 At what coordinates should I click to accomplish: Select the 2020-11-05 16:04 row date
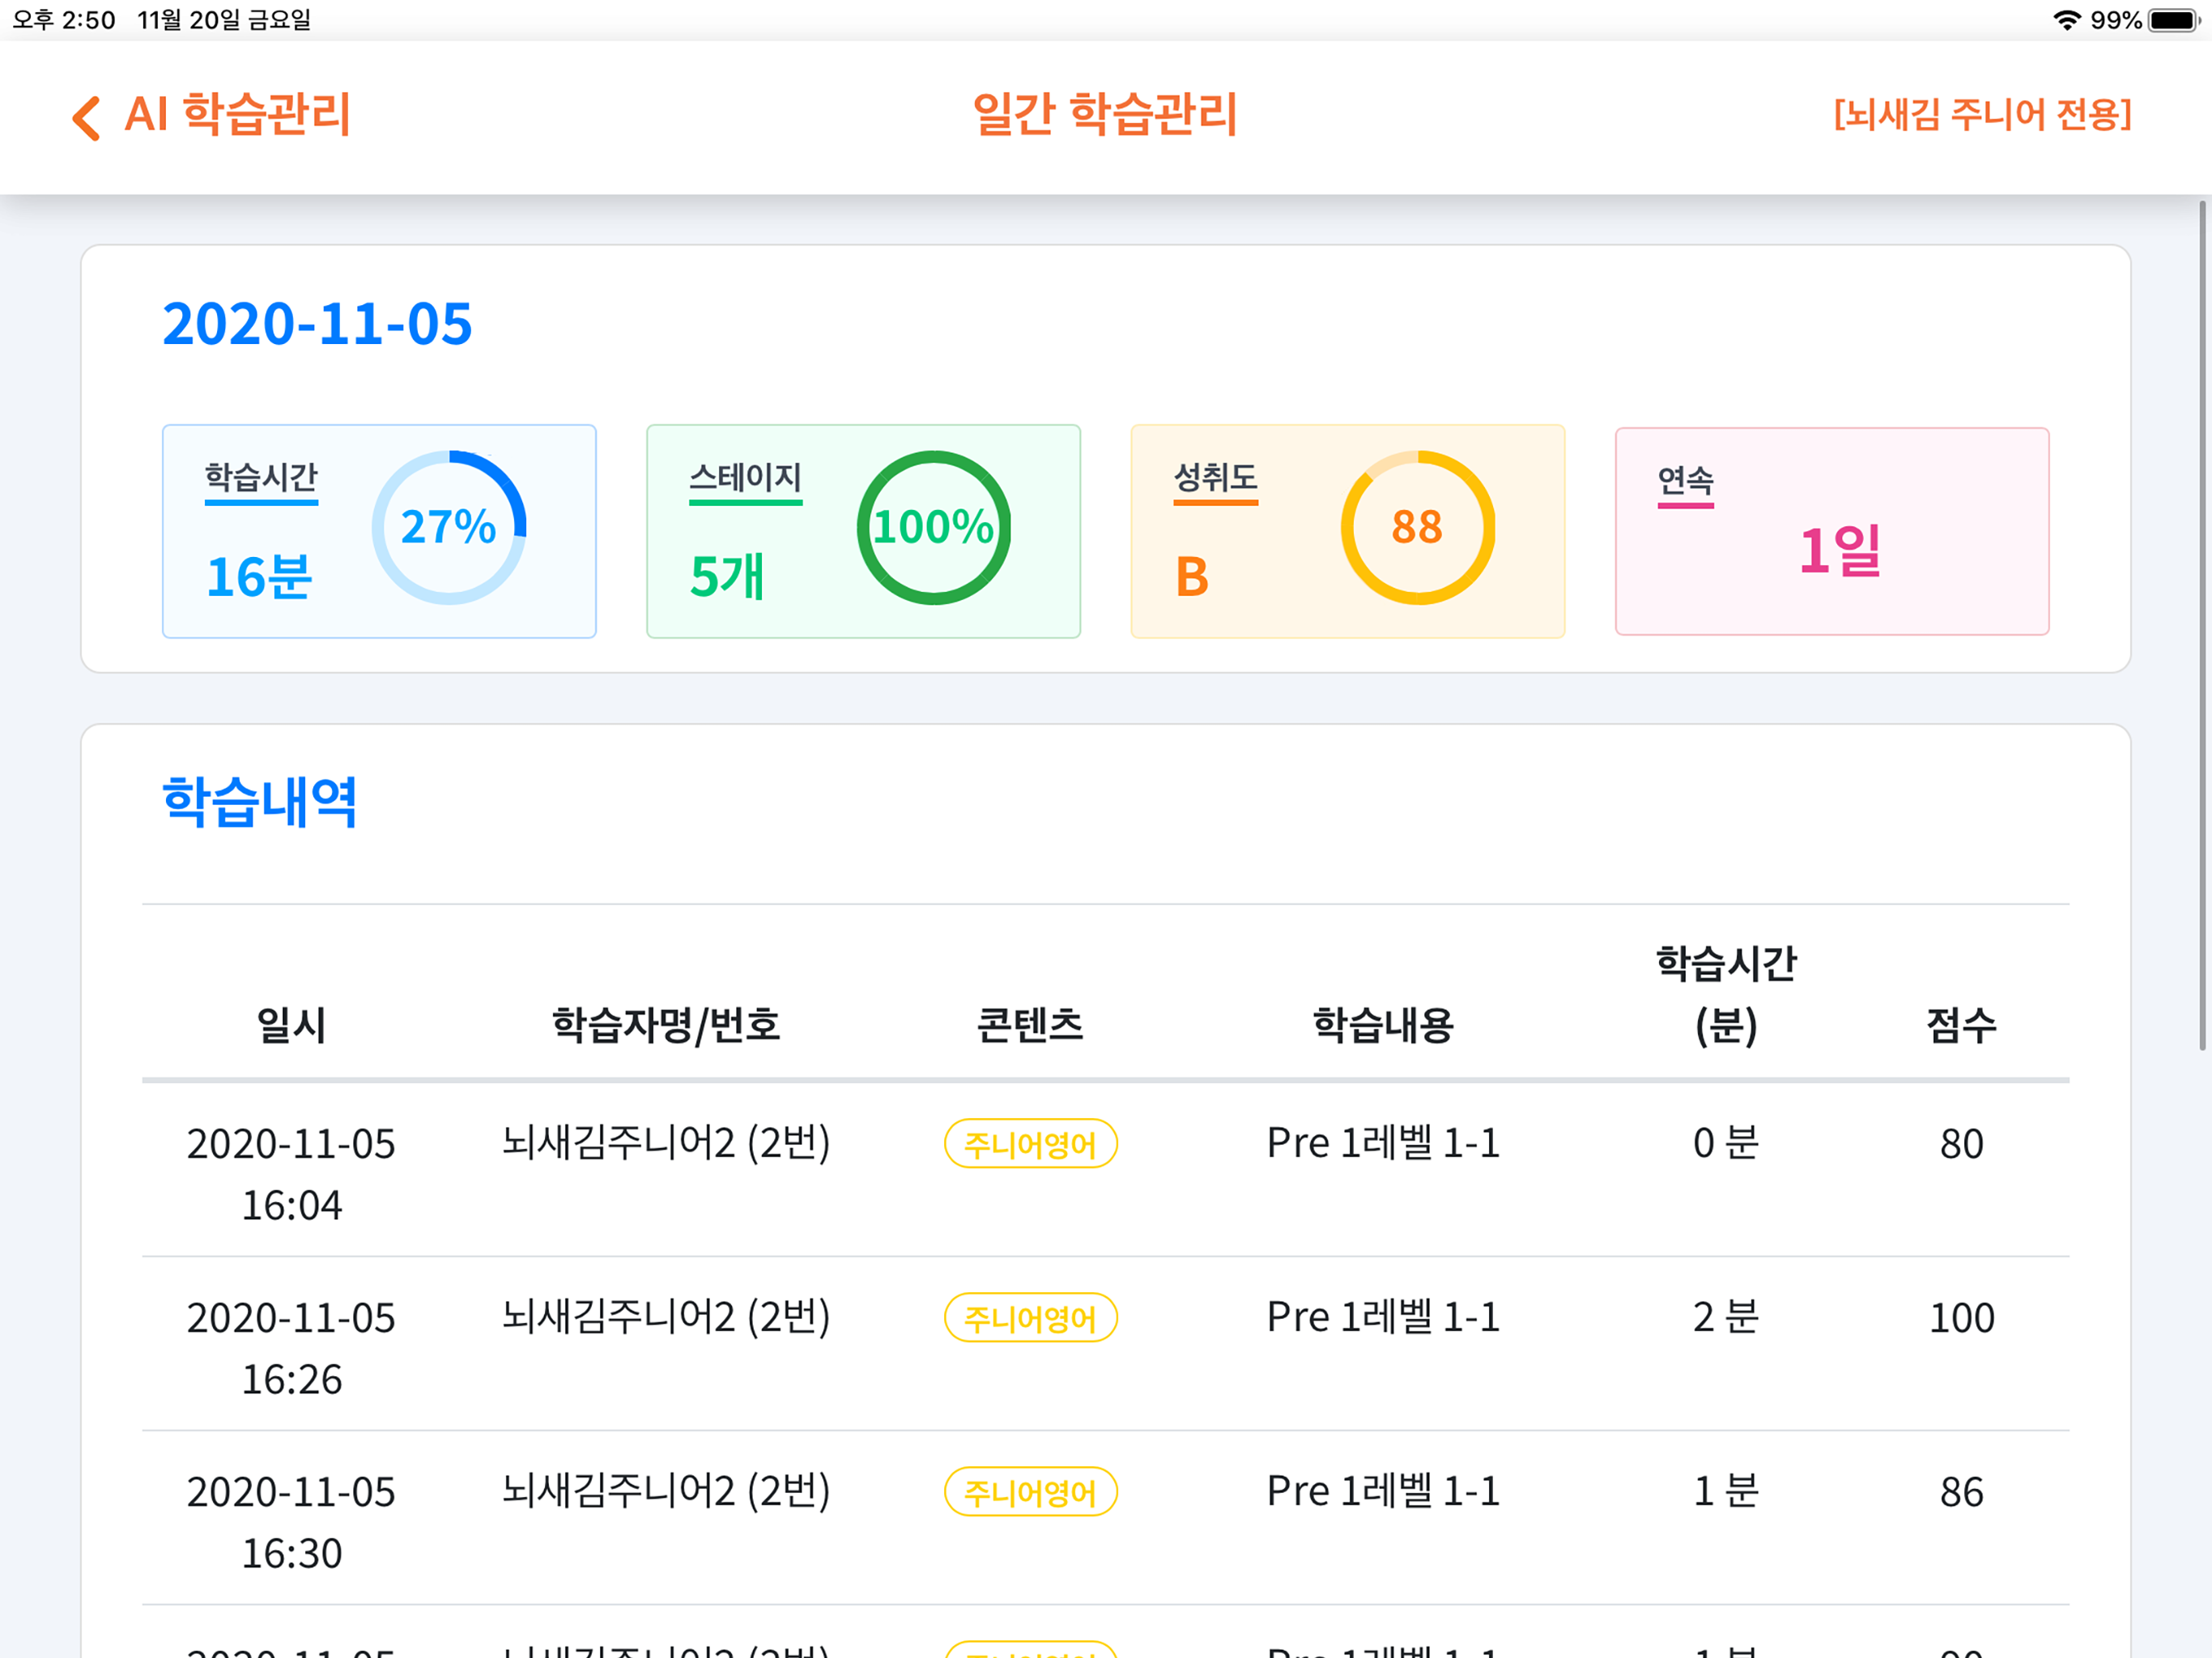291,1174
